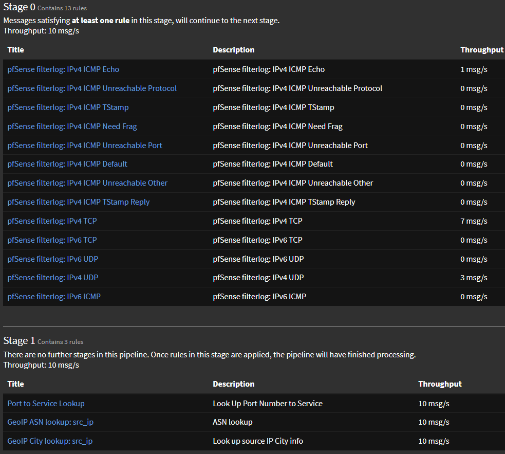Open the pfSense filterlog IPv4 TCP rule
The width and height of the screenshot is (505, 454).
52,221
